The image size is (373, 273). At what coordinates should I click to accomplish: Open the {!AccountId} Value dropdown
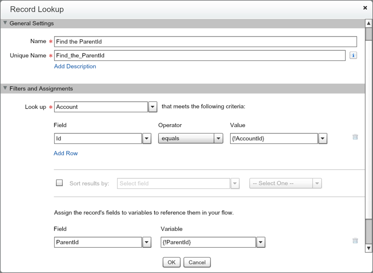(323, 139)
